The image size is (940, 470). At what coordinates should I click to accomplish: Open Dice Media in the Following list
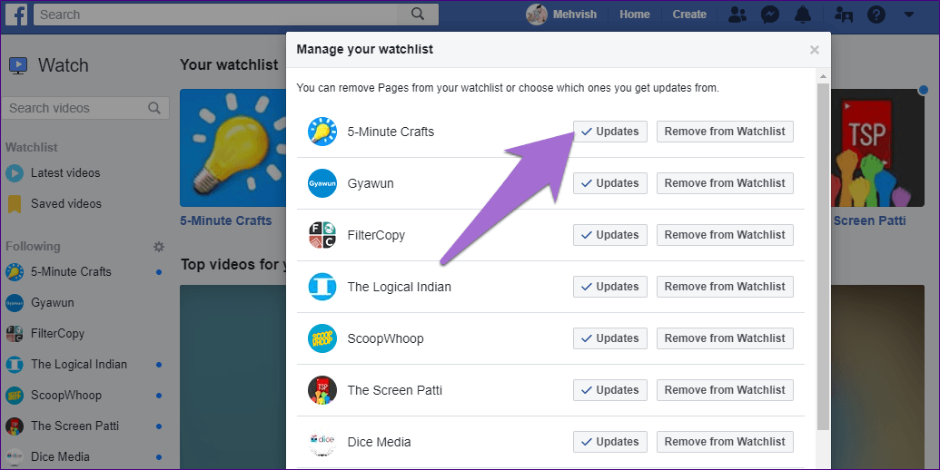click(60, 456)
